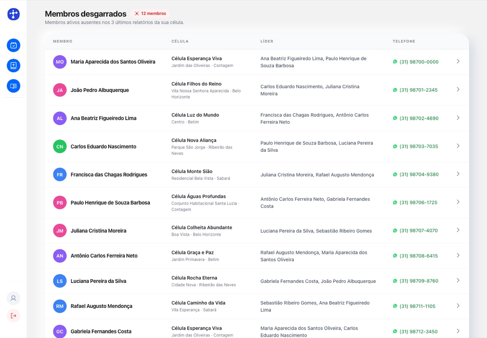Click the FR avatar for Francisca

(60, 175)
